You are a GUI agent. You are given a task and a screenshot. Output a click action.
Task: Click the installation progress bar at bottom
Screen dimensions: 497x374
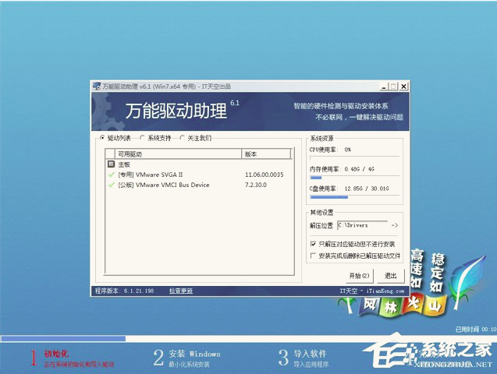[x=248, y=339]
